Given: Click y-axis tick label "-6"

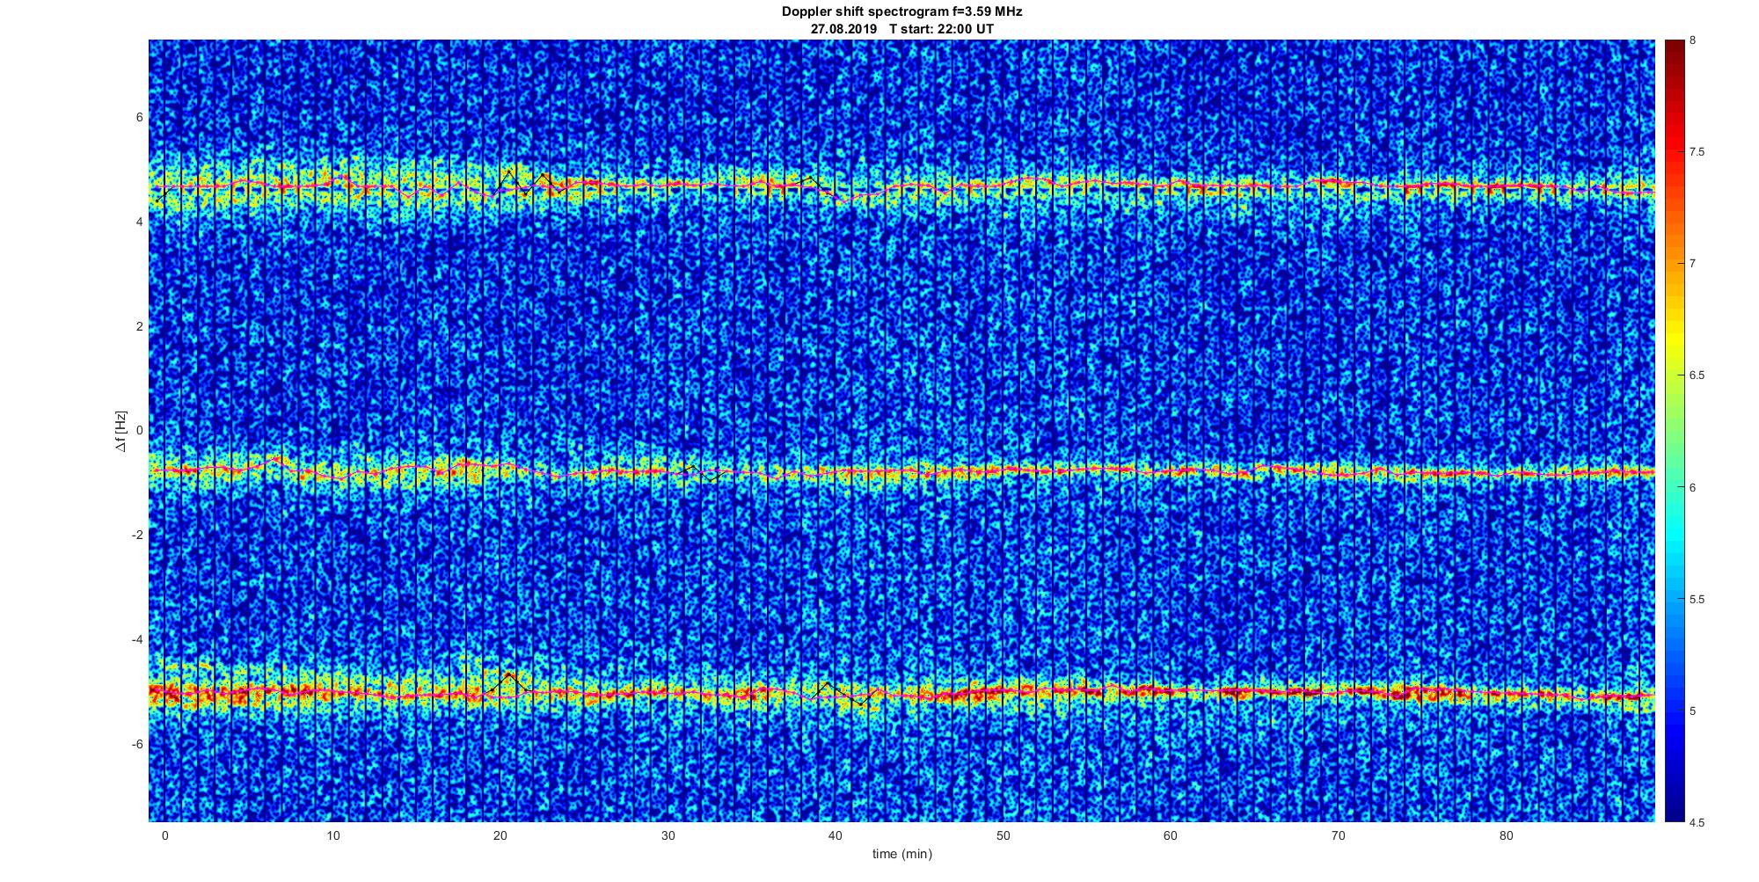Looking at the screenshot, I should pos(138,744).
